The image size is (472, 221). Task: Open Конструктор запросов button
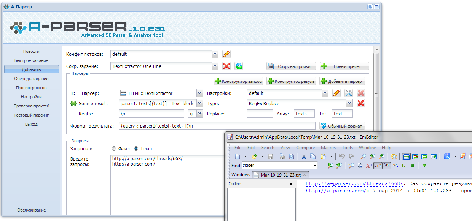point(238,81)
